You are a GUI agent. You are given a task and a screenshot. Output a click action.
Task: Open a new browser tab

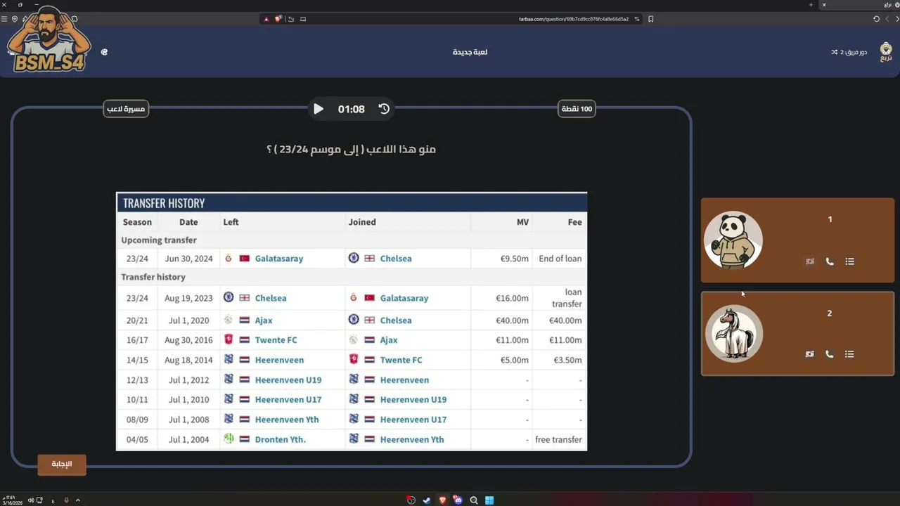(810, 5)
